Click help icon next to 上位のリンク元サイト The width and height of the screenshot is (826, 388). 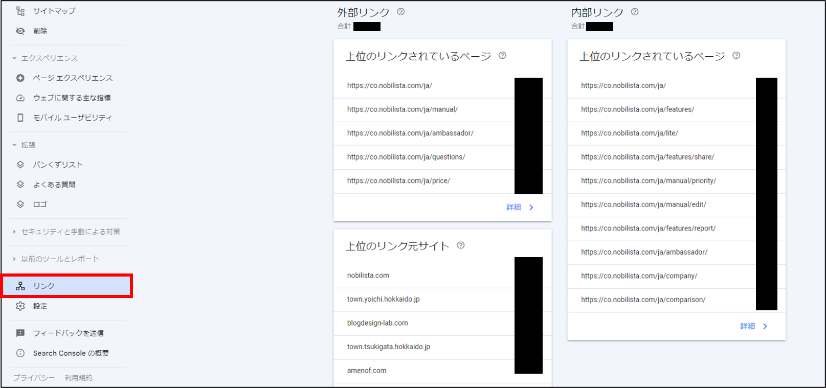[461, 245]
